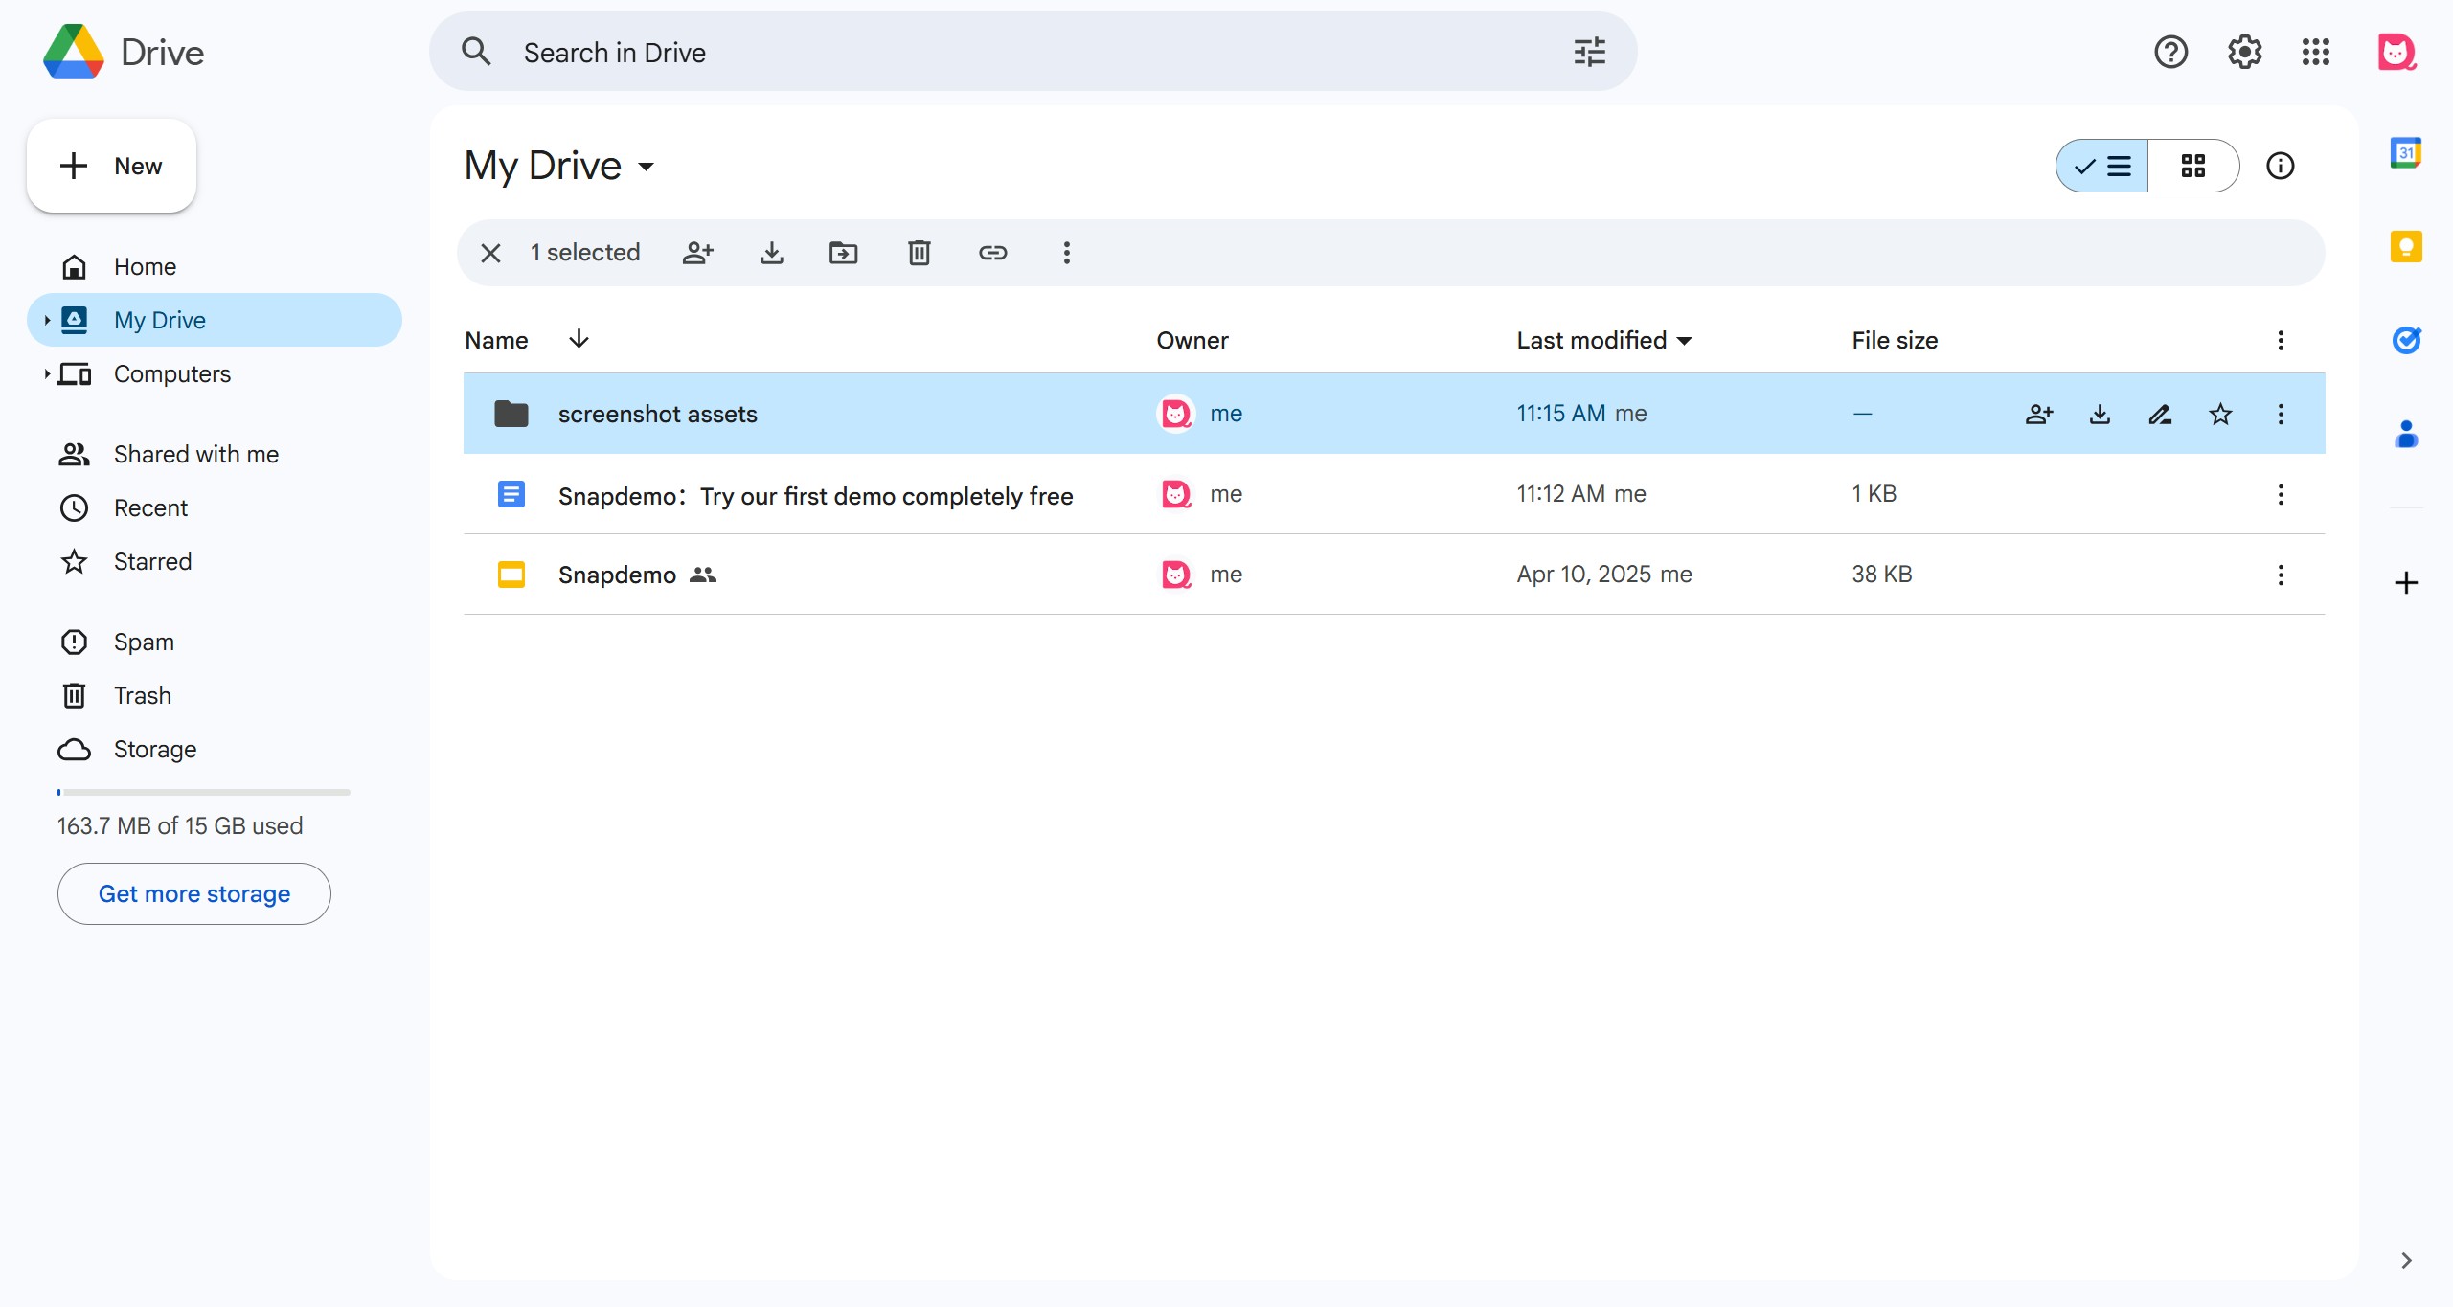Image resolution: width=2453 pixels, height=1307 pixels.
Task: Open Google Calendar side panel
Action: [x=2406, y=153]
